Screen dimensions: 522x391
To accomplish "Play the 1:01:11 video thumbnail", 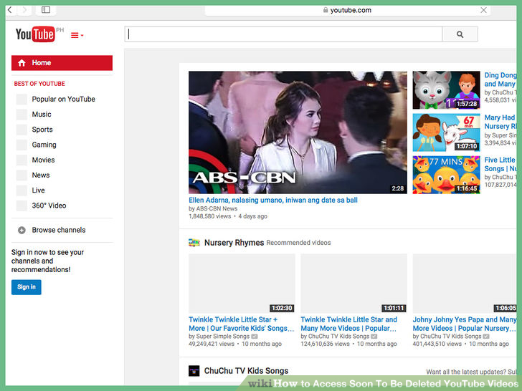I will [x=354, y=284].
